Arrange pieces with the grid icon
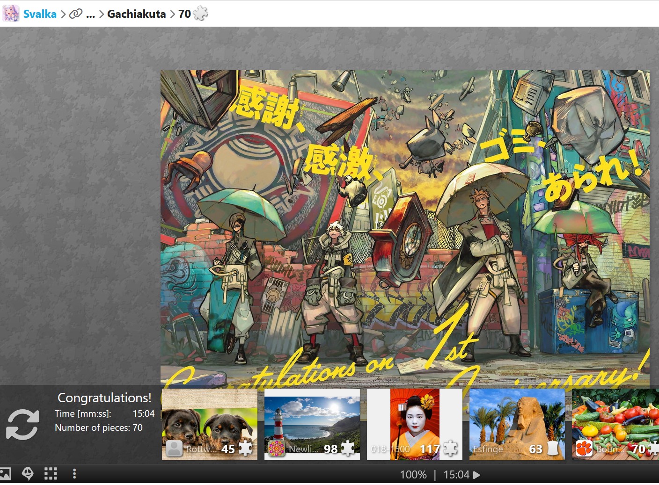The image size is (659, 485). click(51, 474)
